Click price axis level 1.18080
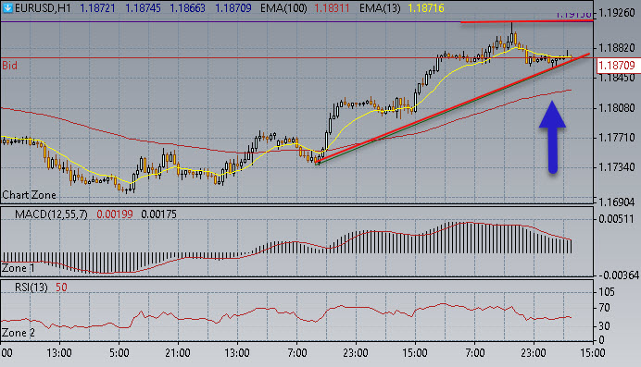The image size is (641, 367). tap(617, 108)
